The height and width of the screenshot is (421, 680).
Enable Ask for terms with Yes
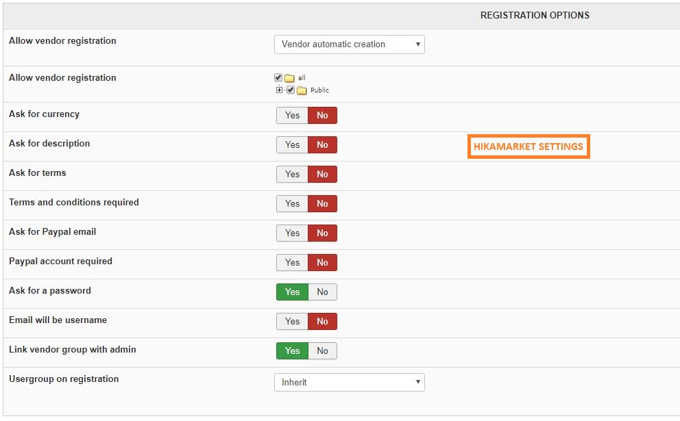click(x=292, y=174)
